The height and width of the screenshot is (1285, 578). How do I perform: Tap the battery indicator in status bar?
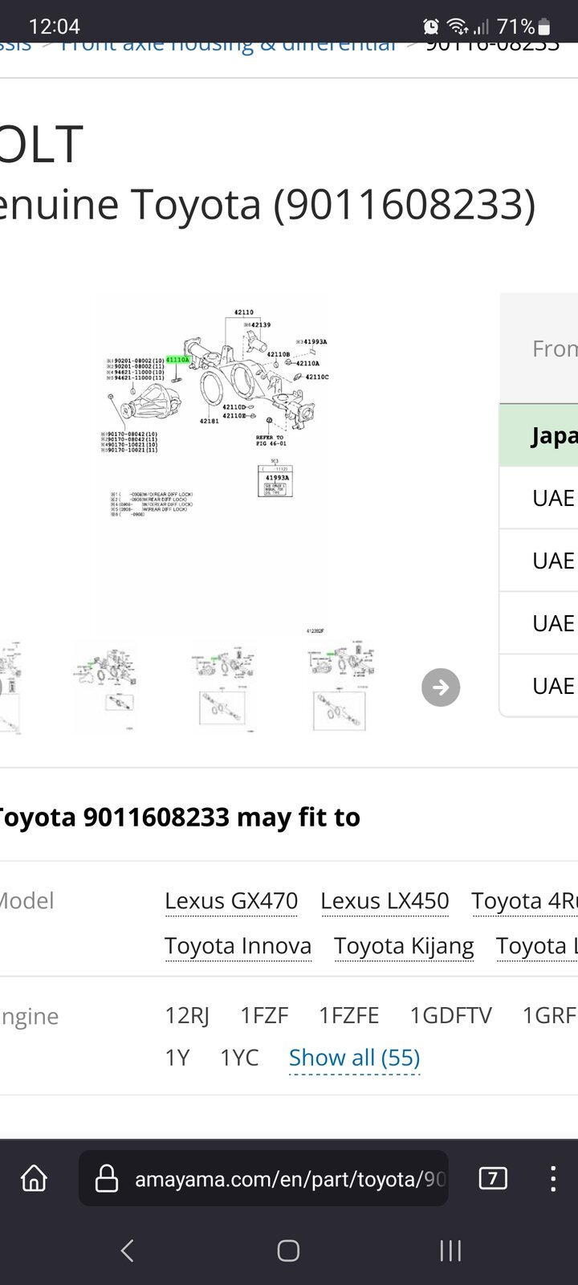tap(543, 27)
